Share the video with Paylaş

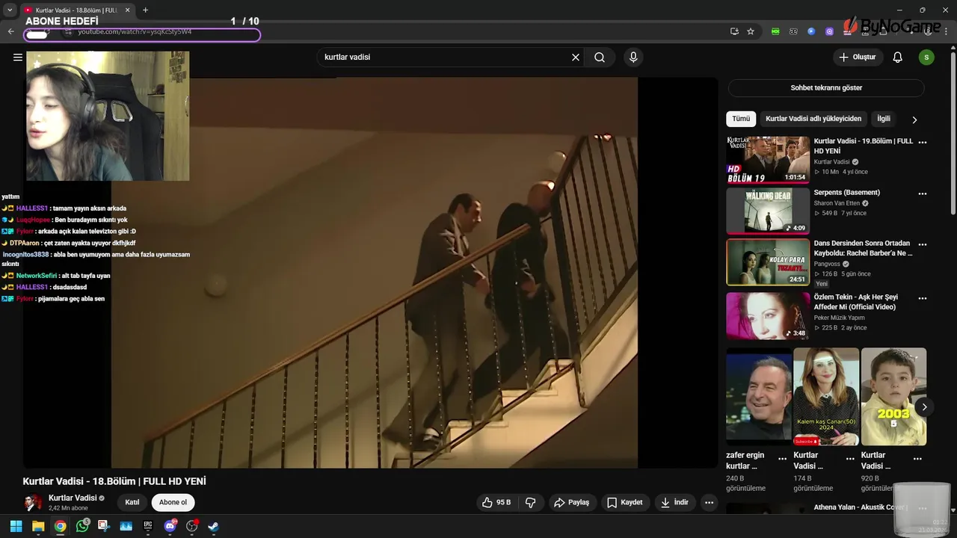tap(571, 502)
